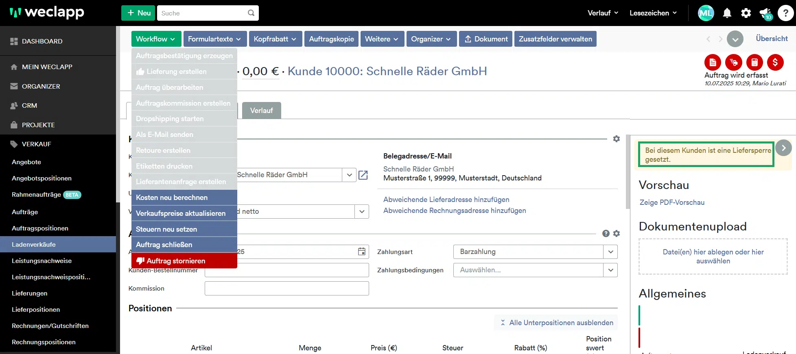Open the Verlauf dropdown in top bar
Image resolution: width=796 pixels, height=354 pixels.
pos(603,13)
